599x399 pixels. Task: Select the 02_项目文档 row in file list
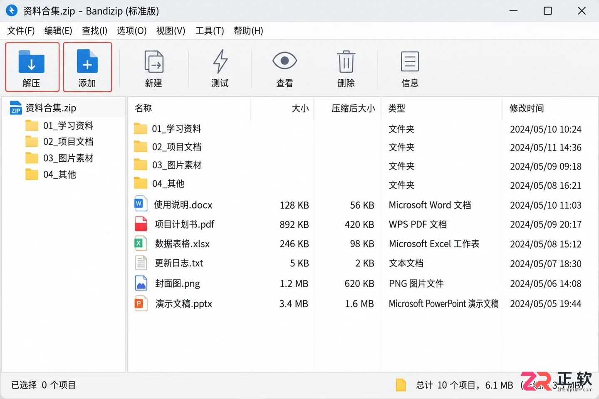point(362,147)
